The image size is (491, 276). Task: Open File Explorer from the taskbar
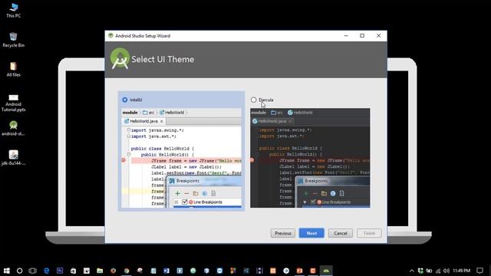[x=100, y=271]
